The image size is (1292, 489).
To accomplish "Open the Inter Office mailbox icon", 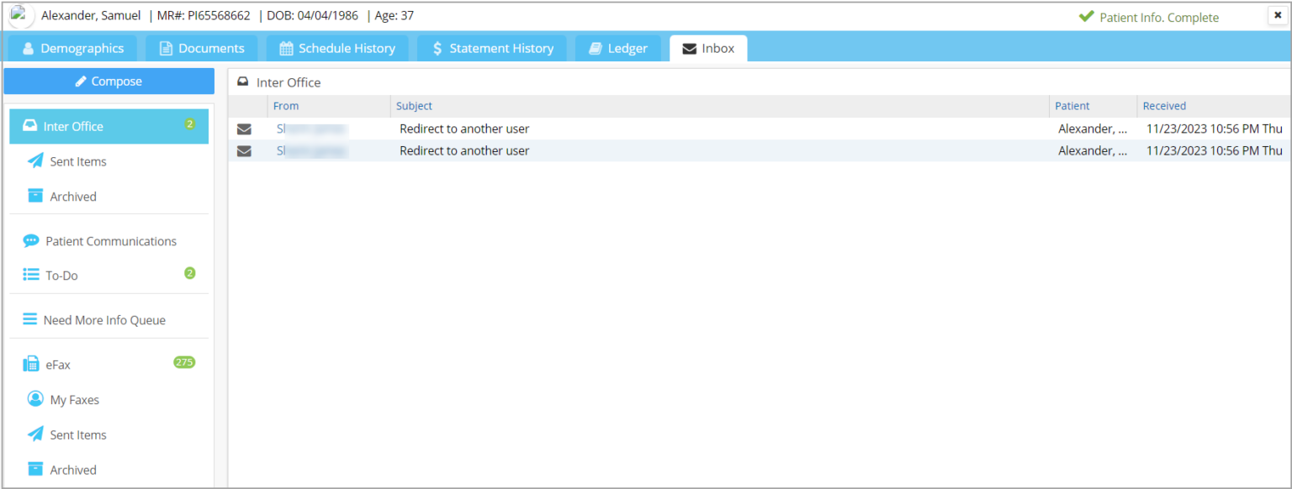I will tap(30, 125).
